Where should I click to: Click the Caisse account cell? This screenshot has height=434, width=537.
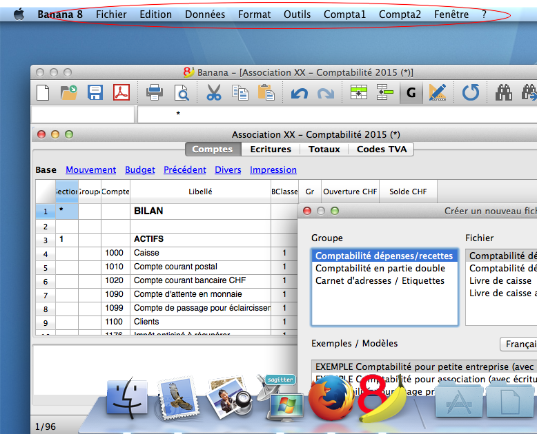[200, 253]
